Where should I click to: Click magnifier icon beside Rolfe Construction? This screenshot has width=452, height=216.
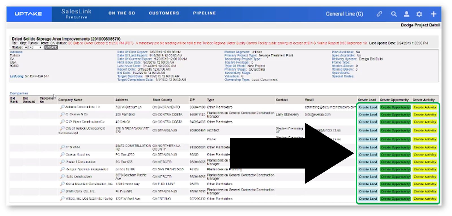[62, 176]
